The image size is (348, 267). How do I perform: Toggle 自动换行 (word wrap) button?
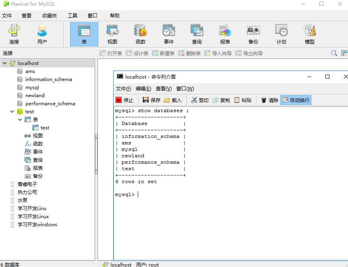click(x=296, y=100)
